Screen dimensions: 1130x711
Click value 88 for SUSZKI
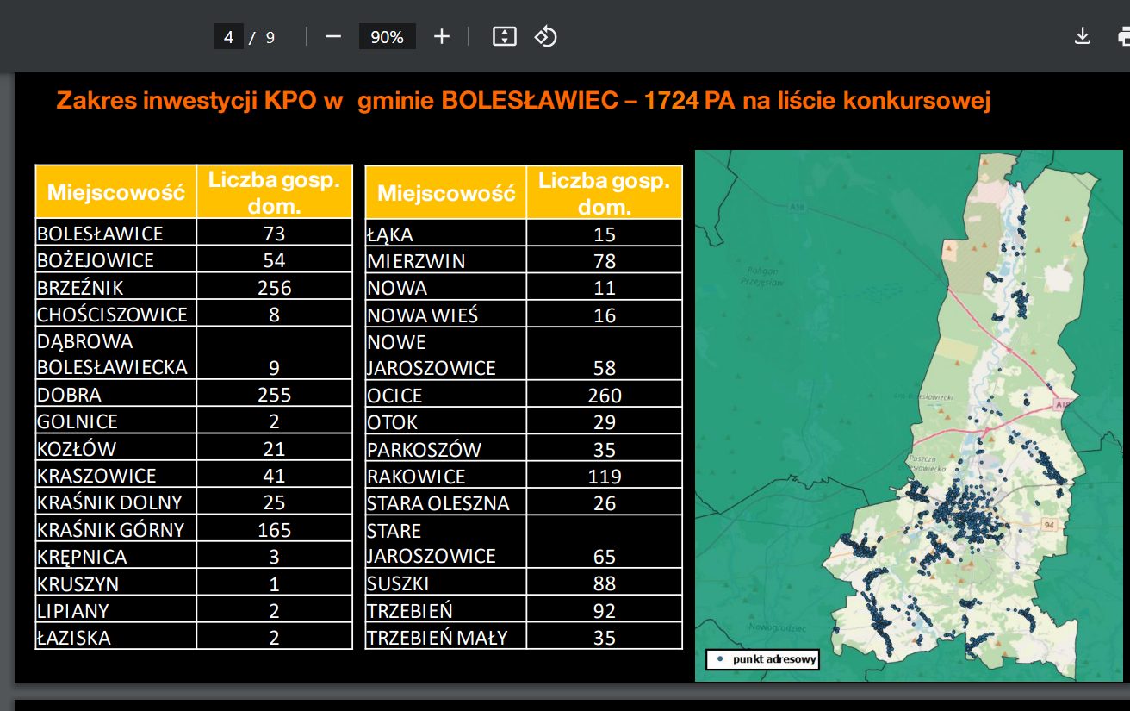605,584
